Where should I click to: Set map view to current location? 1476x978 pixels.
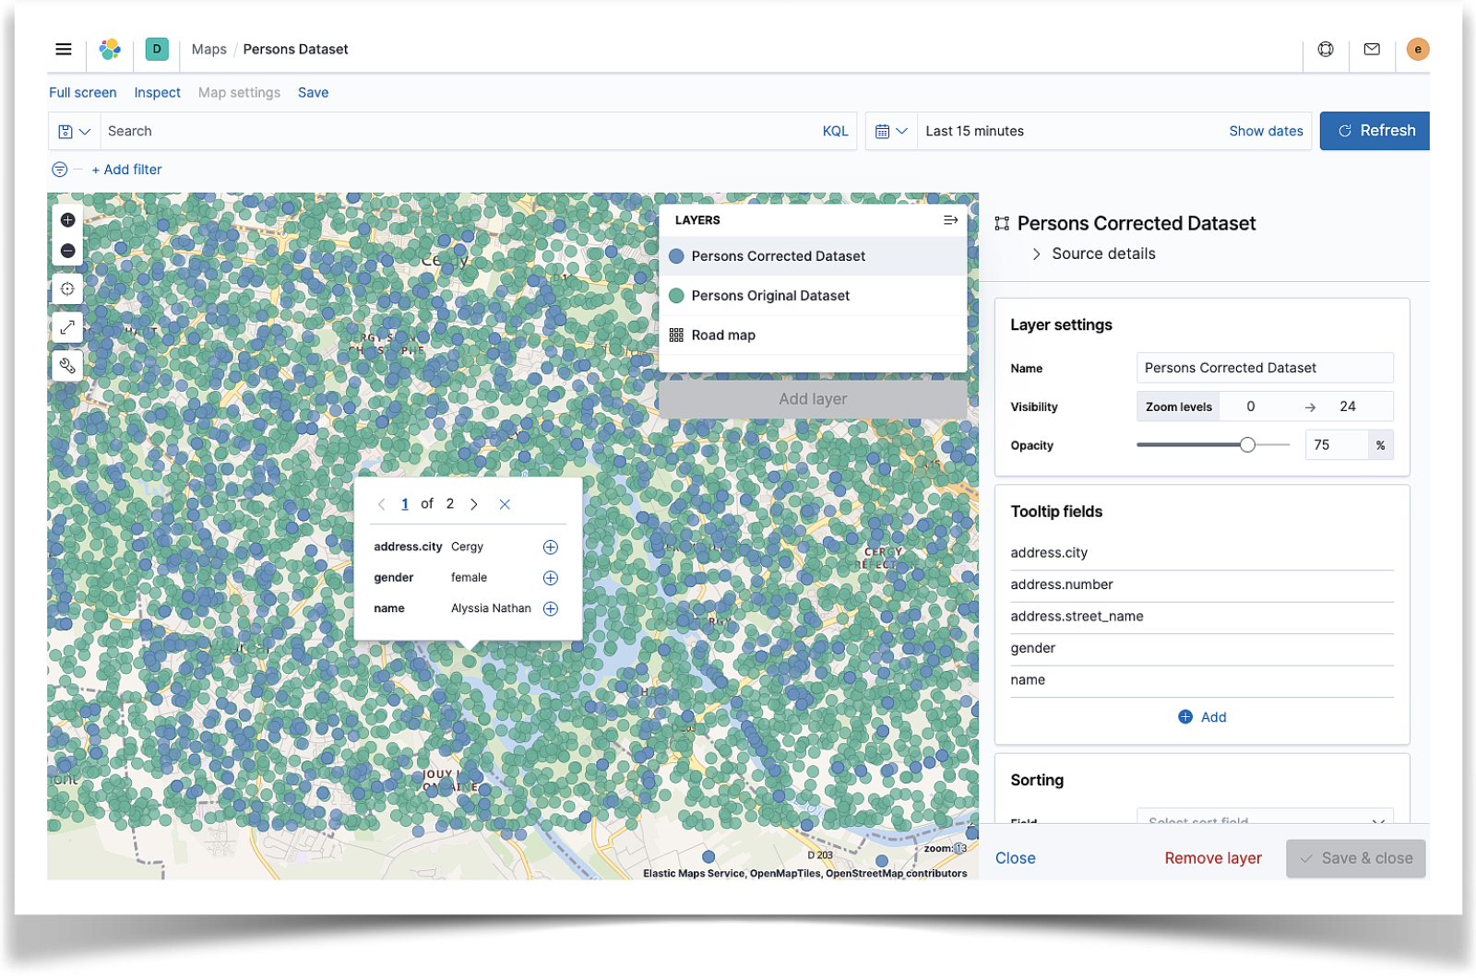67,289
